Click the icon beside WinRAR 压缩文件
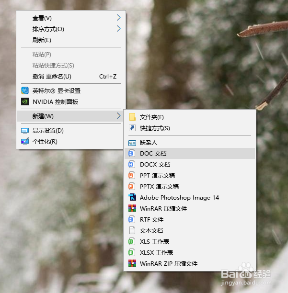The width and height of the screenshot is (288, 293). (132, 208)
